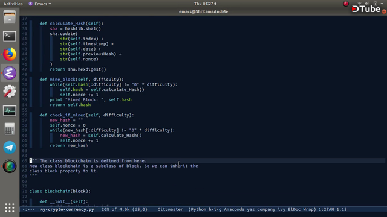Click the def mine_block definition line
387x217 pixels.
[x=82, y=79]
